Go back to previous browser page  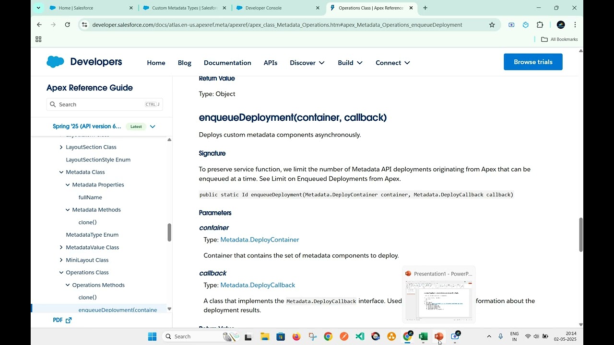coord(39,24)
